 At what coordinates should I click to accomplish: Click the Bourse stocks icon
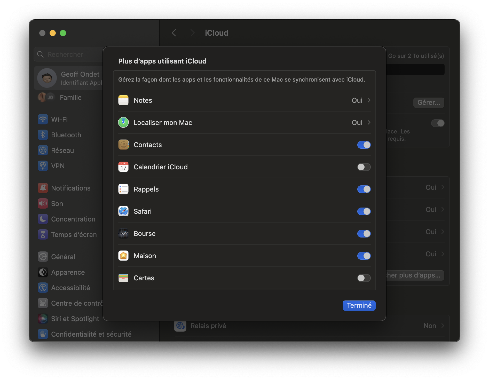tap(123, 233)
